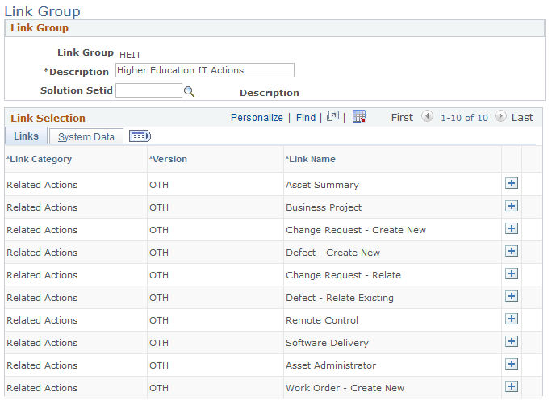Select Change Request - Relate cell

coord(343,275)
